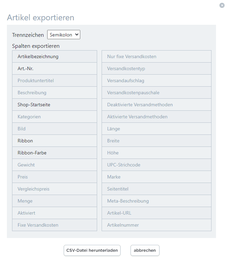Click CSV-Datei herunterladen button

92,250
